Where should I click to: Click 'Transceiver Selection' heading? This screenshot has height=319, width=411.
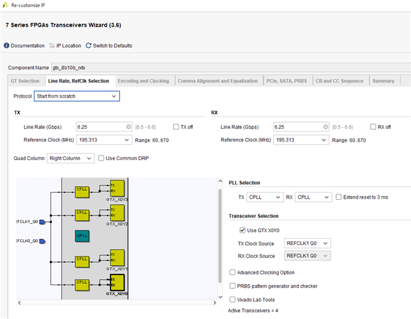click(x=253, y=216)
